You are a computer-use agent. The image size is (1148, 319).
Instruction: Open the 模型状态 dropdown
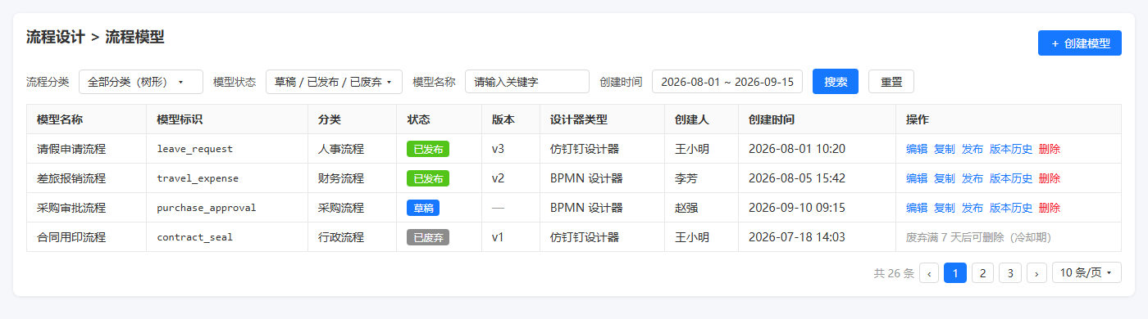(x=334, y=82)
